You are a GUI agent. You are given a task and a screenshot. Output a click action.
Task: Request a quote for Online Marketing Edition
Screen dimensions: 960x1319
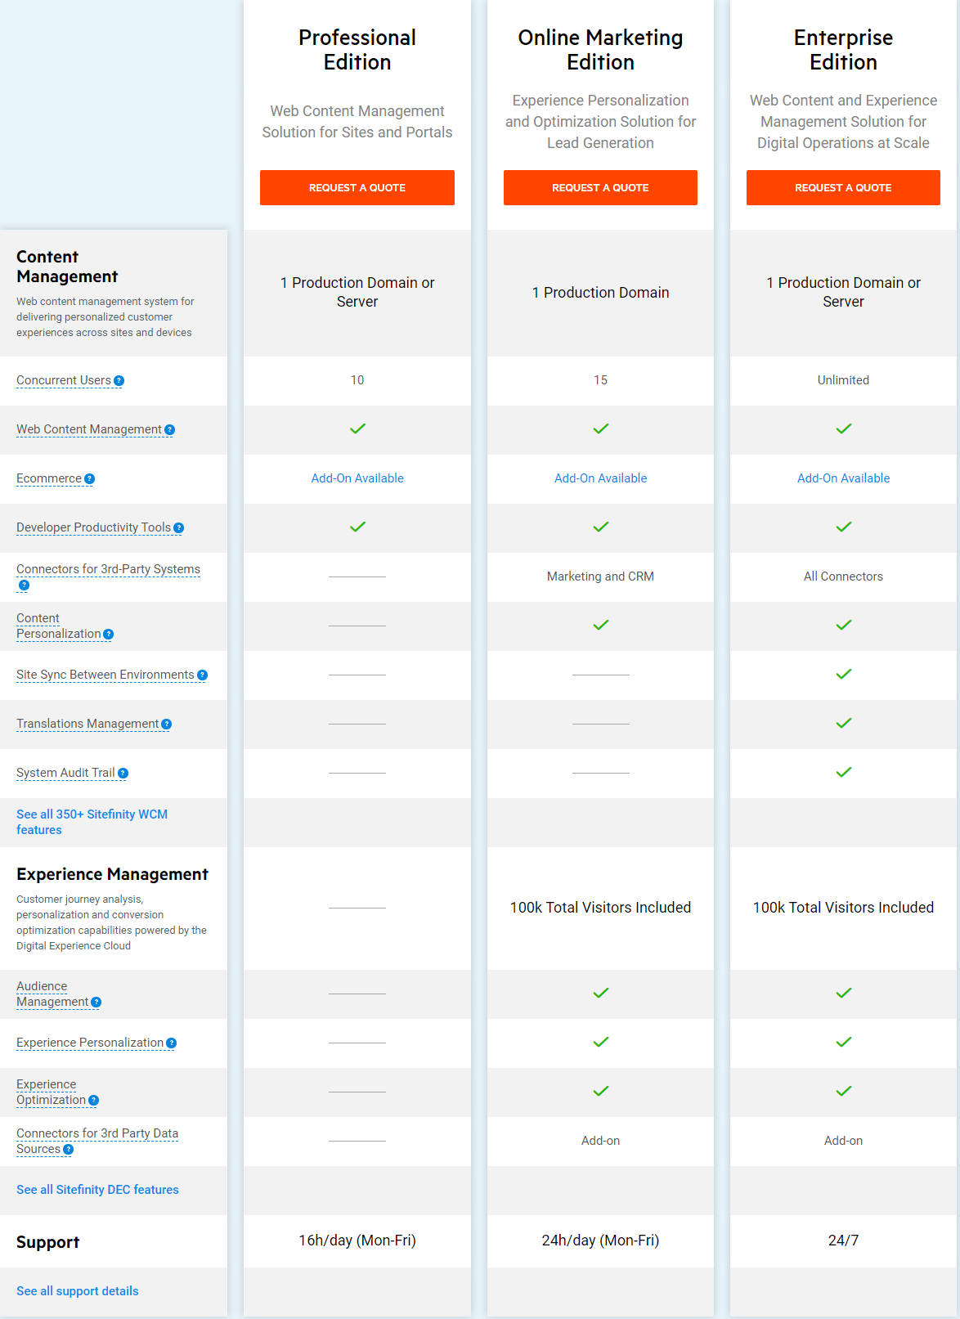600,187
